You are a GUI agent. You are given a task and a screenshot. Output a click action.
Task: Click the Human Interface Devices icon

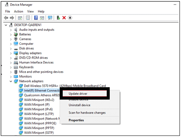16,63
